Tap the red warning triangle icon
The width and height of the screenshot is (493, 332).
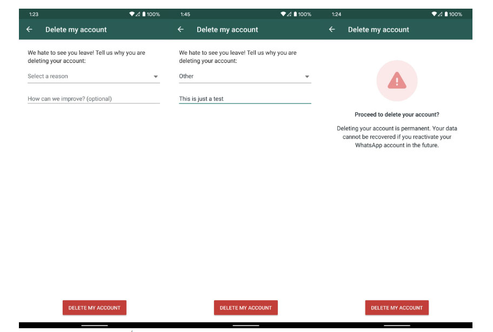tap(397, 81)
